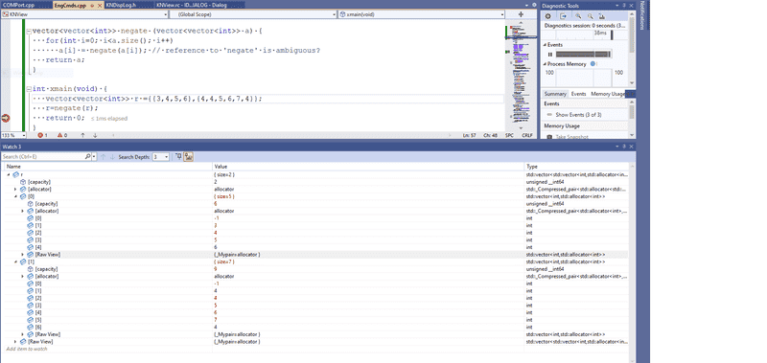Click the SPC indentation indicator
Viewport: 767px width, 363px height.
point(509,135)
